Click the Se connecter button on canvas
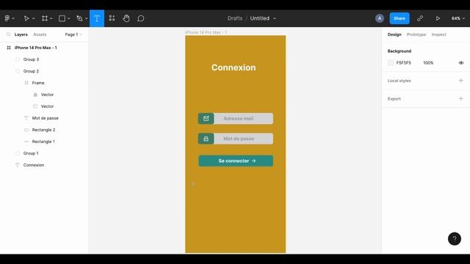The width and height of the screenshot is (470, 264). pos(236,161)
